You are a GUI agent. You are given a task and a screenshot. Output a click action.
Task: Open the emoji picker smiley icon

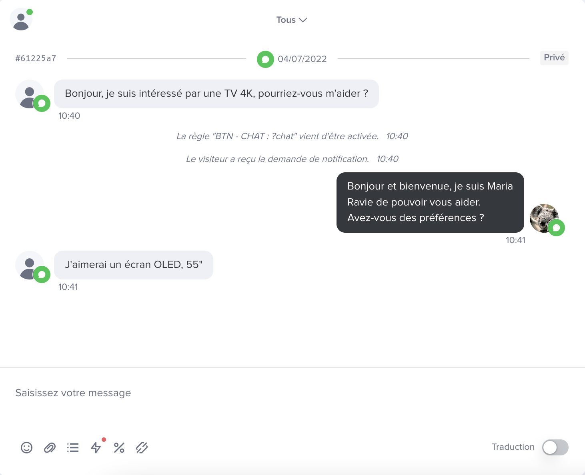click(x=26, y=447)
